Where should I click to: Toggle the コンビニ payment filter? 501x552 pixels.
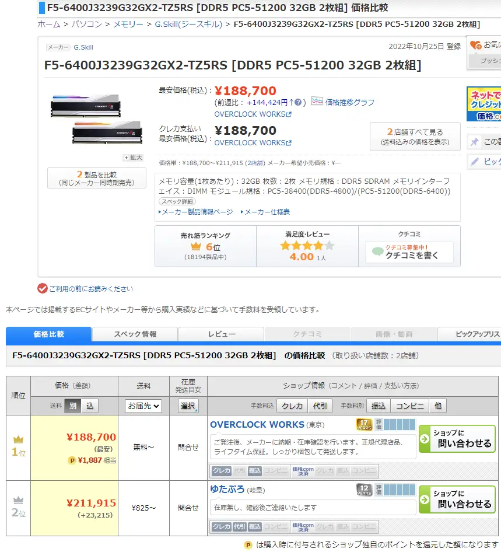[x=410, y=406]
